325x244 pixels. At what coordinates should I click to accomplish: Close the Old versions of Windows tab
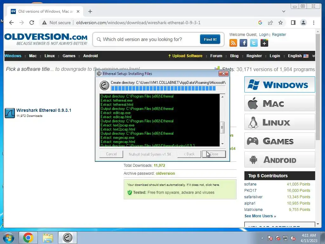pyautogui.click(x=78, y=11)
